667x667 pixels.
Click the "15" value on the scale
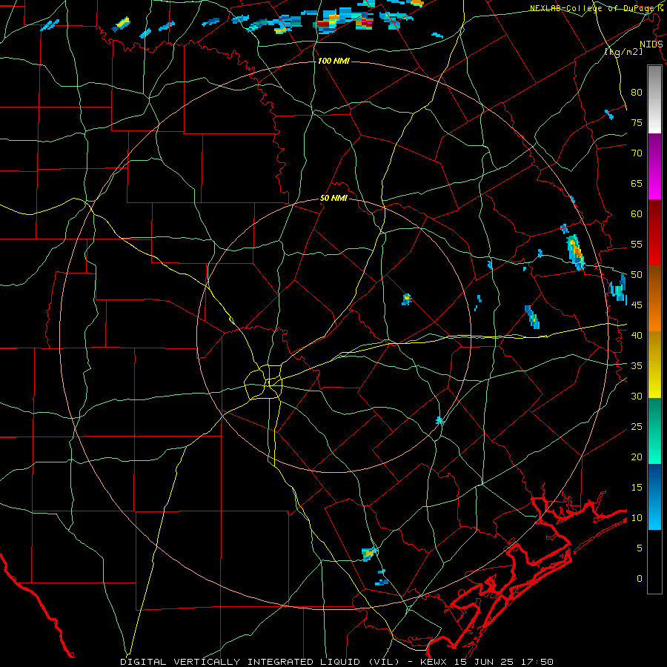point(637,488)
